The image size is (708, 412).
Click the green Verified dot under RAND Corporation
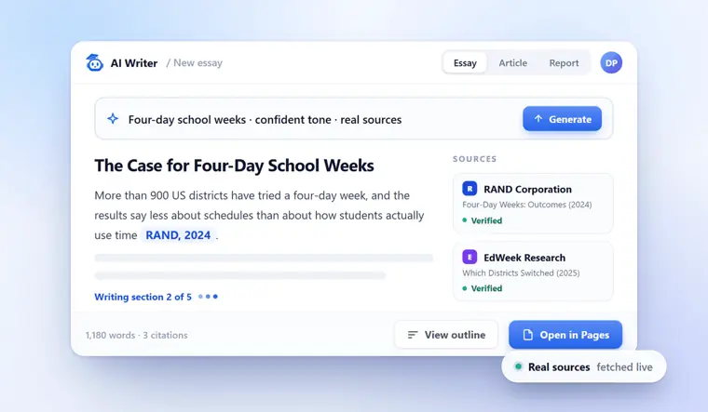[x=465, y=220]
